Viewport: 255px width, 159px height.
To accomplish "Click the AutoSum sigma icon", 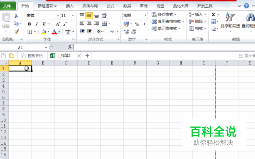I will click(x=213, y=15).
